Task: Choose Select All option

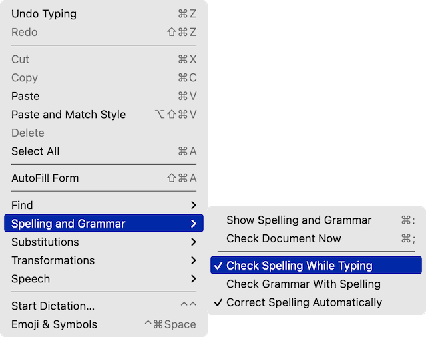Action: 35,151
